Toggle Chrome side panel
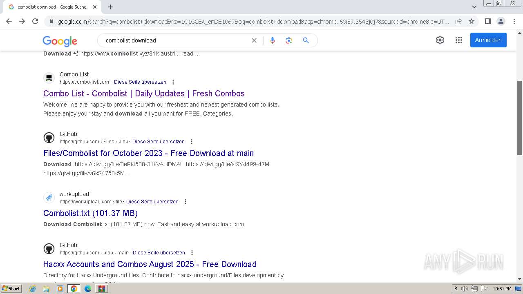 [487, 21]
